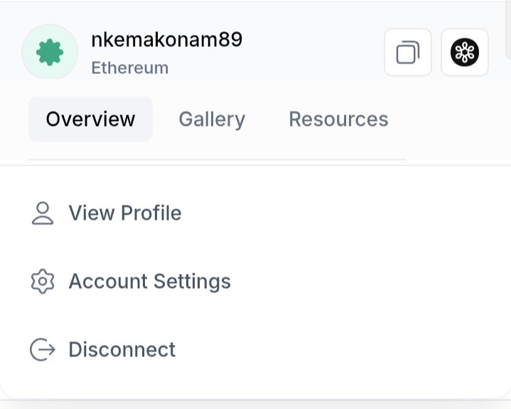Click the divider line beneath the tabs
Viewport: 511px width, 409px height.
click(217, 159)
